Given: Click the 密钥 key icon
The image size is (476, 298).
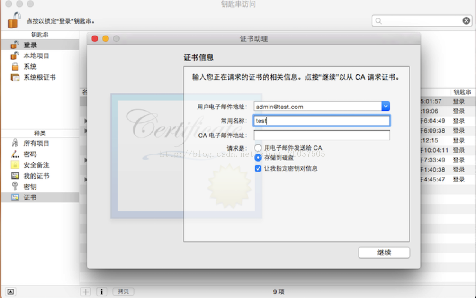Looking at the screenshot, I should click(x=15, y=186).
